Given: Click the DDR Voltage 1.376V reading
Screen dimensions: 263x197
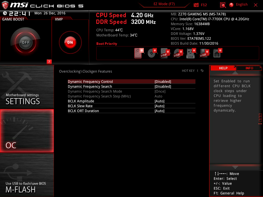Looking at the screenshot, I should click(x=187, y=34).
